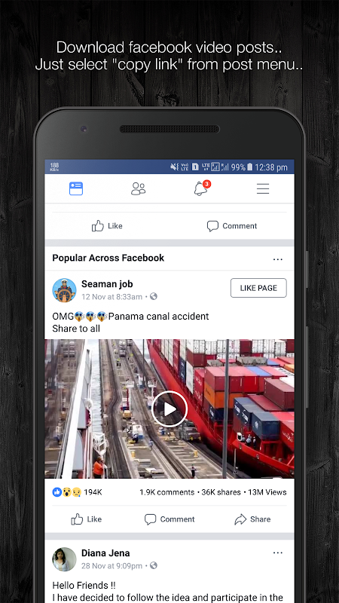The image size is (339, 603).
Task: Open the News Feed tab icon
Action: [76, 188]
